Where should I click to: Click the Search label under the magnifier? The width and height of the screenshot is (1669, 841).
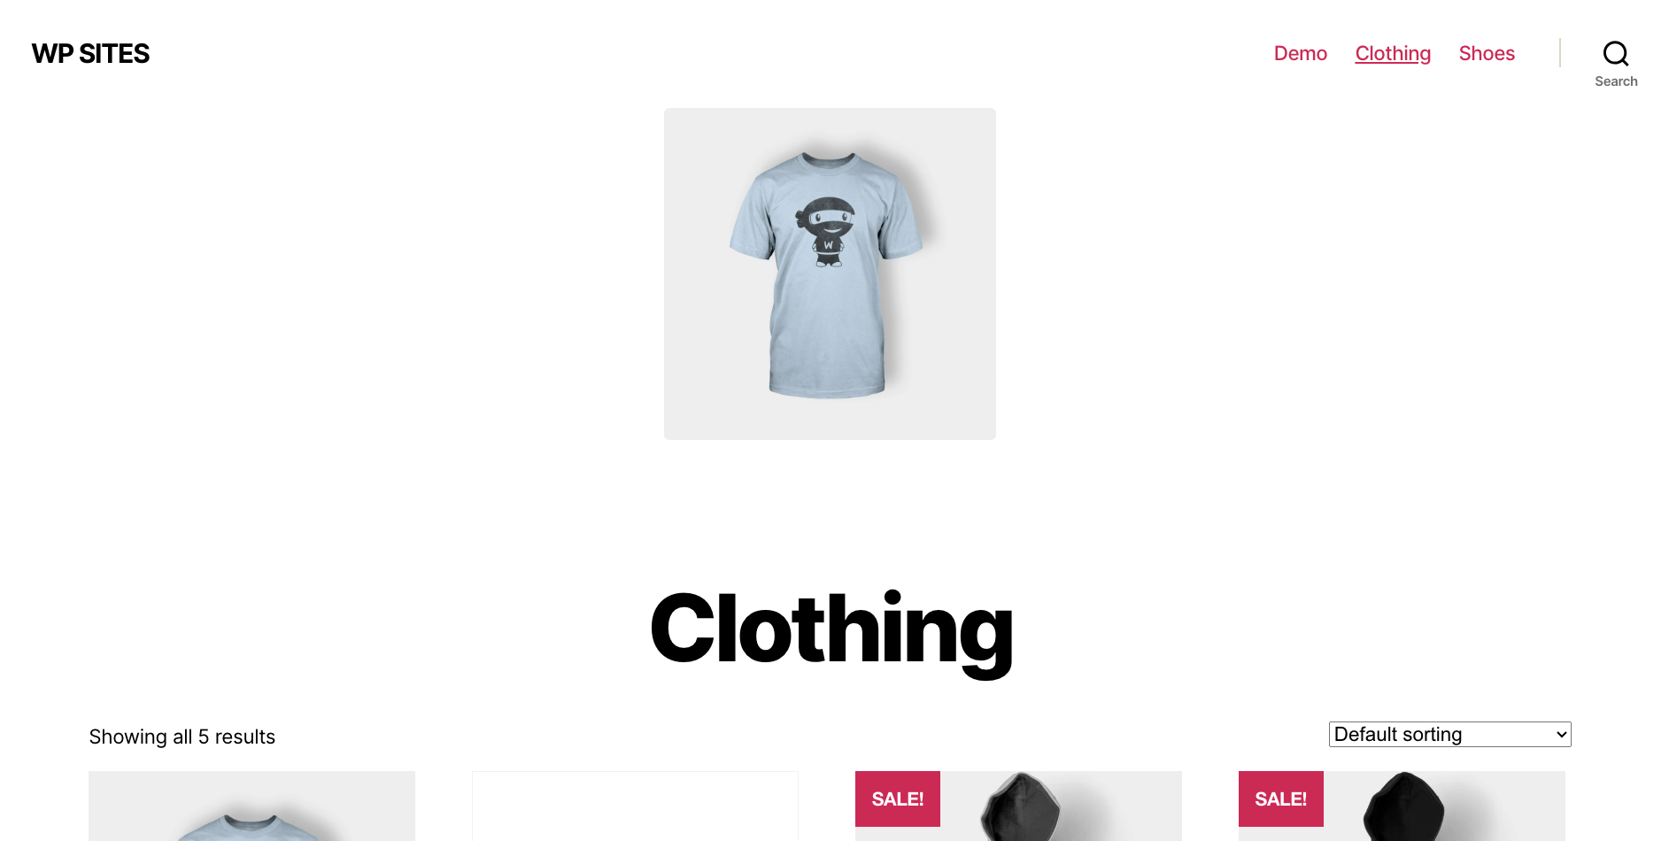point(1616,81)
